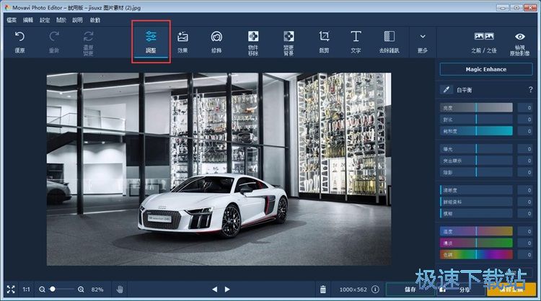Open the Change Background (變更背景) tool

coord(289,40)
